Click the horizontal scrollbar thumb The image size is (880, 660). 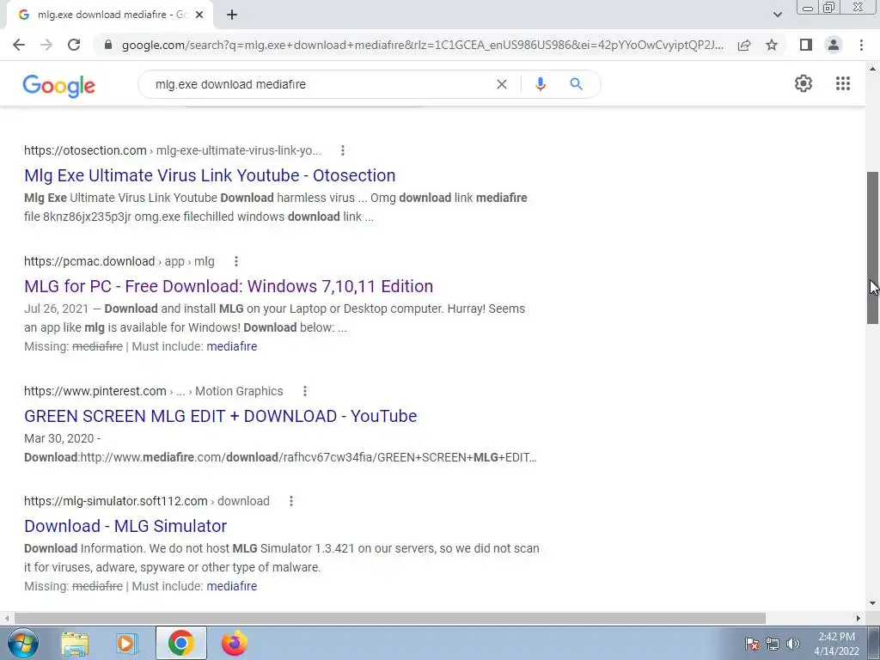point(390,618)
